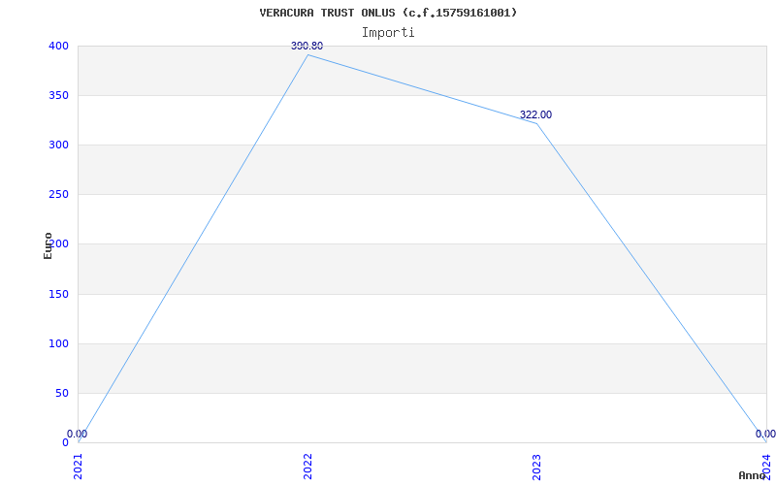Click the 2024 x-axis label
776x485 pixels.
point(766,468)
